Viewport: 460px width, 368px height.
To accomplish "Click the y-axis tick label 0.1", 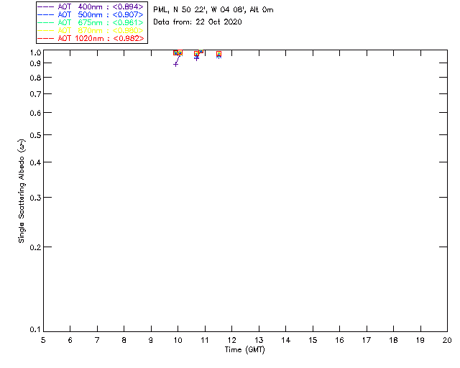I will click(33, 330).
